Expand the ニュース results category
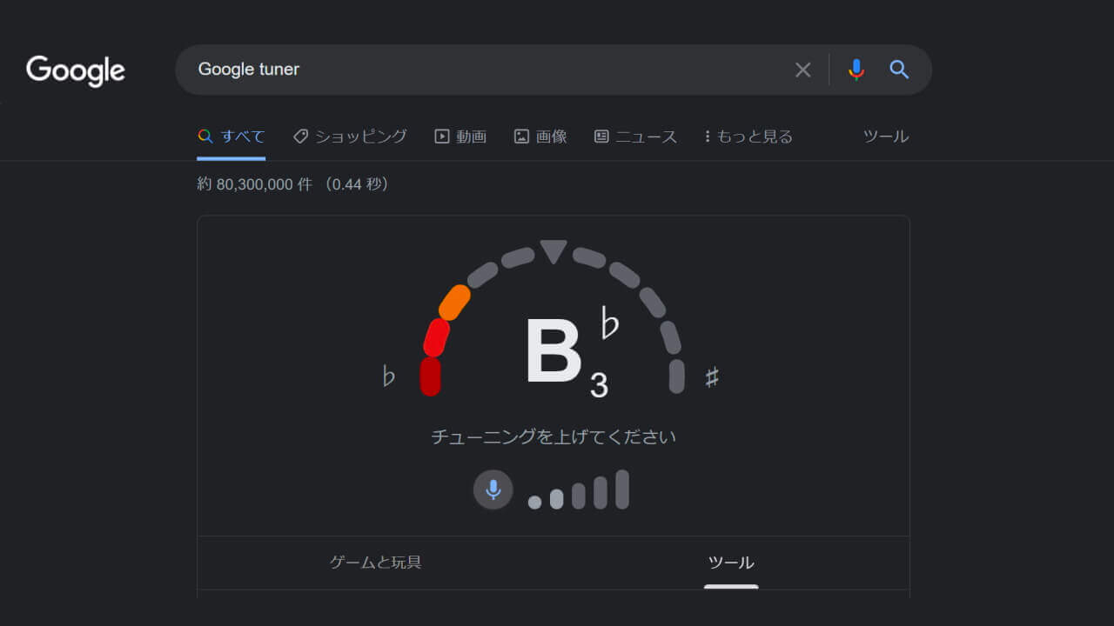Image resolution: width=1114 pixels, height=626 pixels. (x=635, y=136)
